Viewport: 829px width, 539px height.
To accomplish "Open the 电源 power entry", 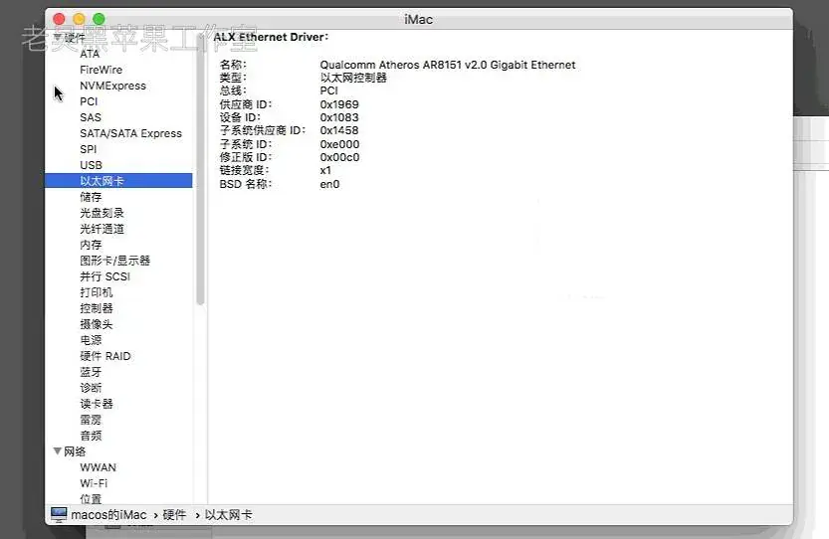I will [91, 340].
